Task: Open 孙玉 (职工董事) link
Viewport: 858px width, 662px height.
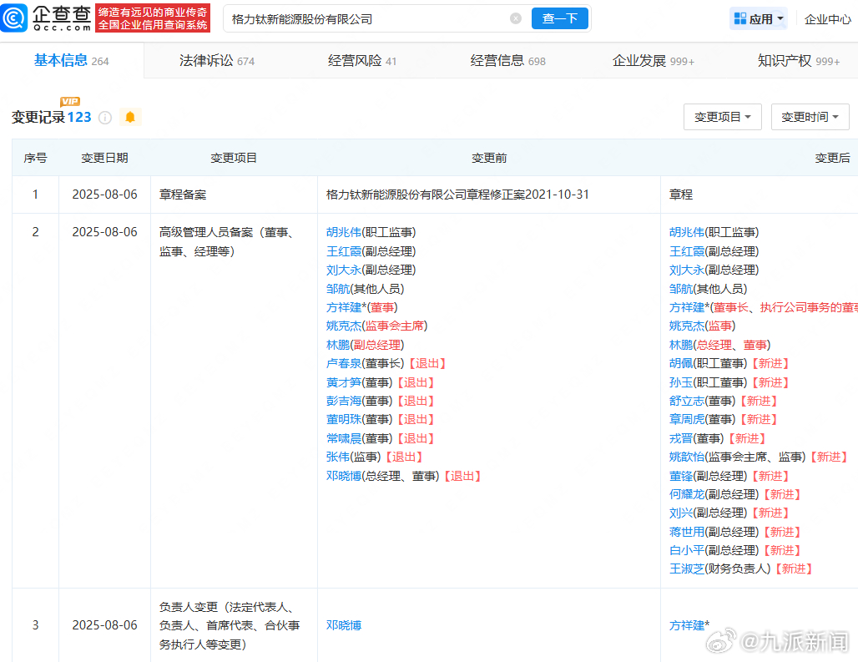Action: pyautogui.click(x=681, y=382)
